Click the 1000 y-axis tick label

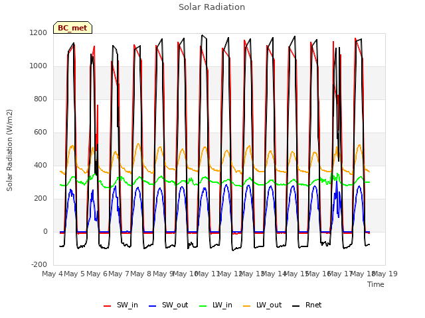click(39, 66)
